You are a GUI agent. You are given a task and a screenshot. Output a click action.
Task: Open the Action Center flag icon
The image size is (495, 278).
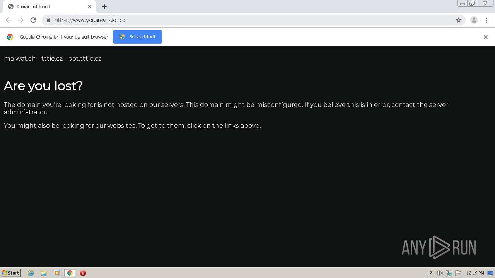click(x=458, y=273)
